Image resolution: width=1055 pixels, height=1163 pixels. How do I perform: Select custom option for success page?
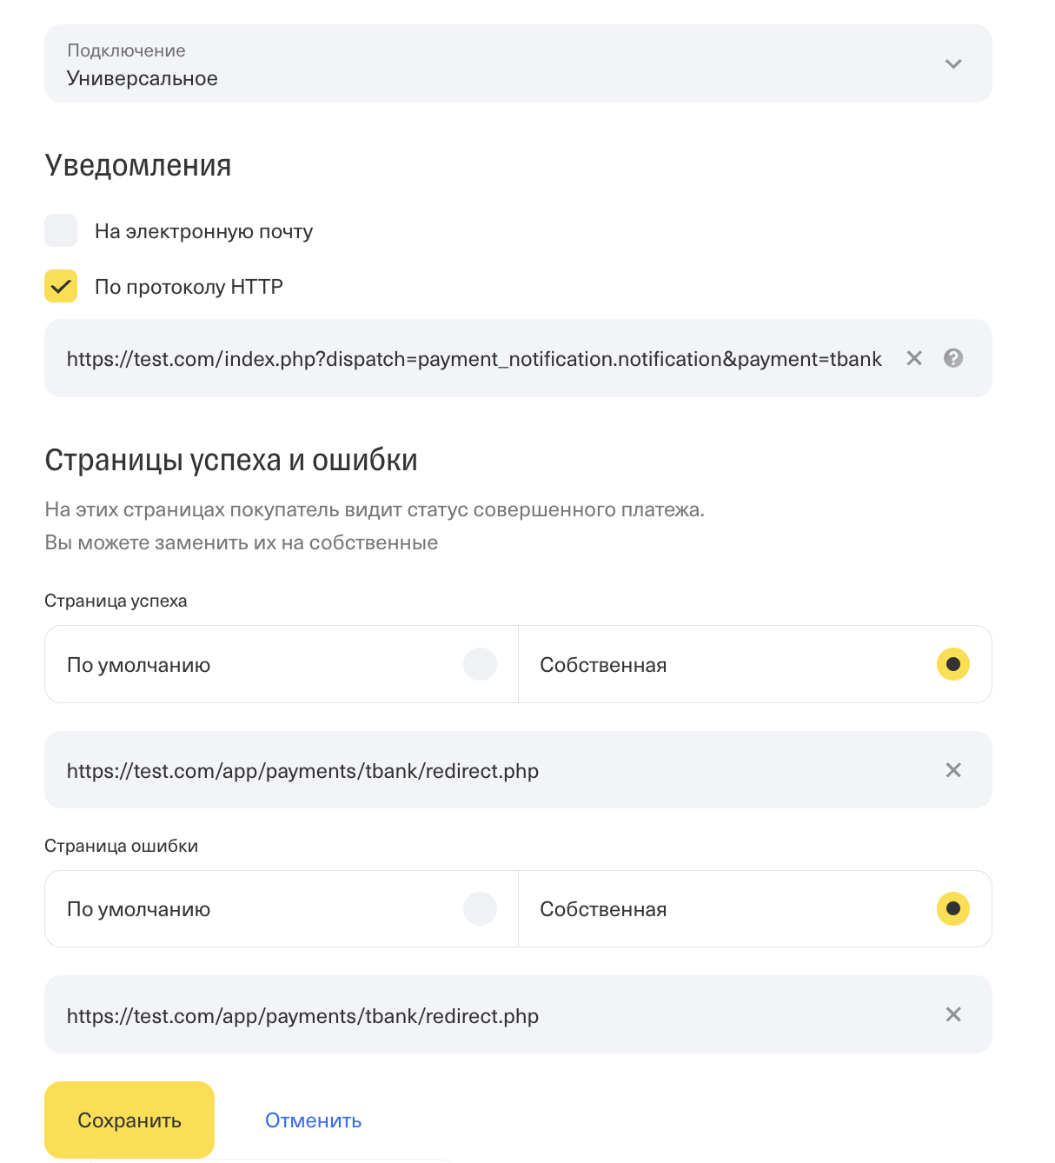click(x=952, y=664)
